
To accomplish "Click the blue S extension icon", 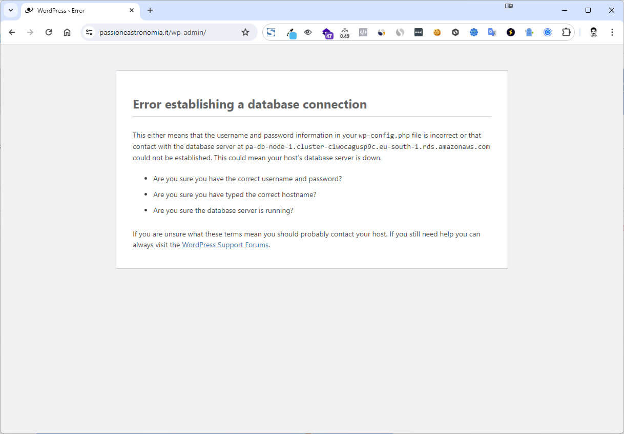I will tap(271, 32).
